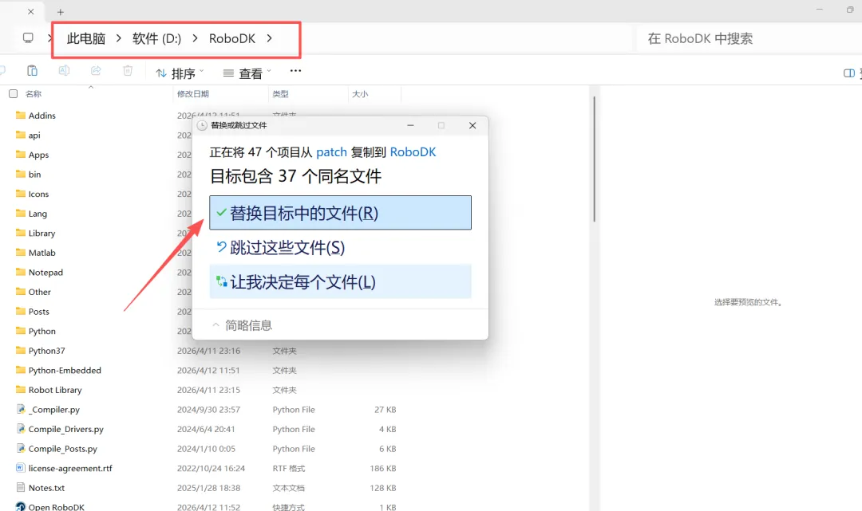This screenshot has width=862, height=511.
Task: Click the 在 RoboDK 中搜索 search box
Action: coord(748,38)
